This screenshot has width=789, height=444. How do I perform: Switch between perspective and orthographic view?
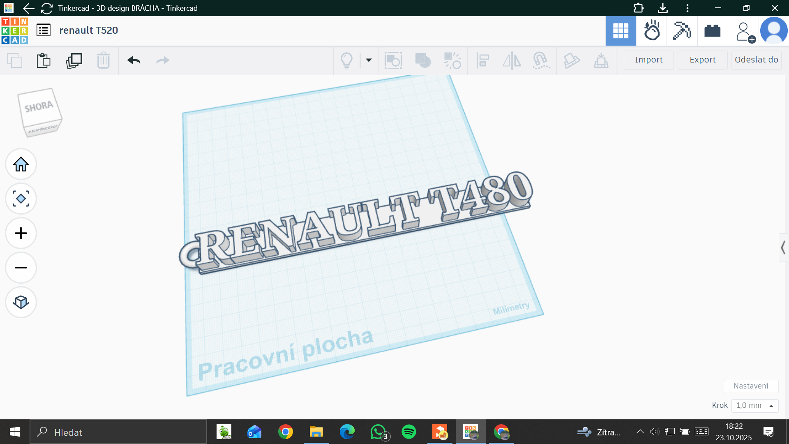(x=21, y=302)
